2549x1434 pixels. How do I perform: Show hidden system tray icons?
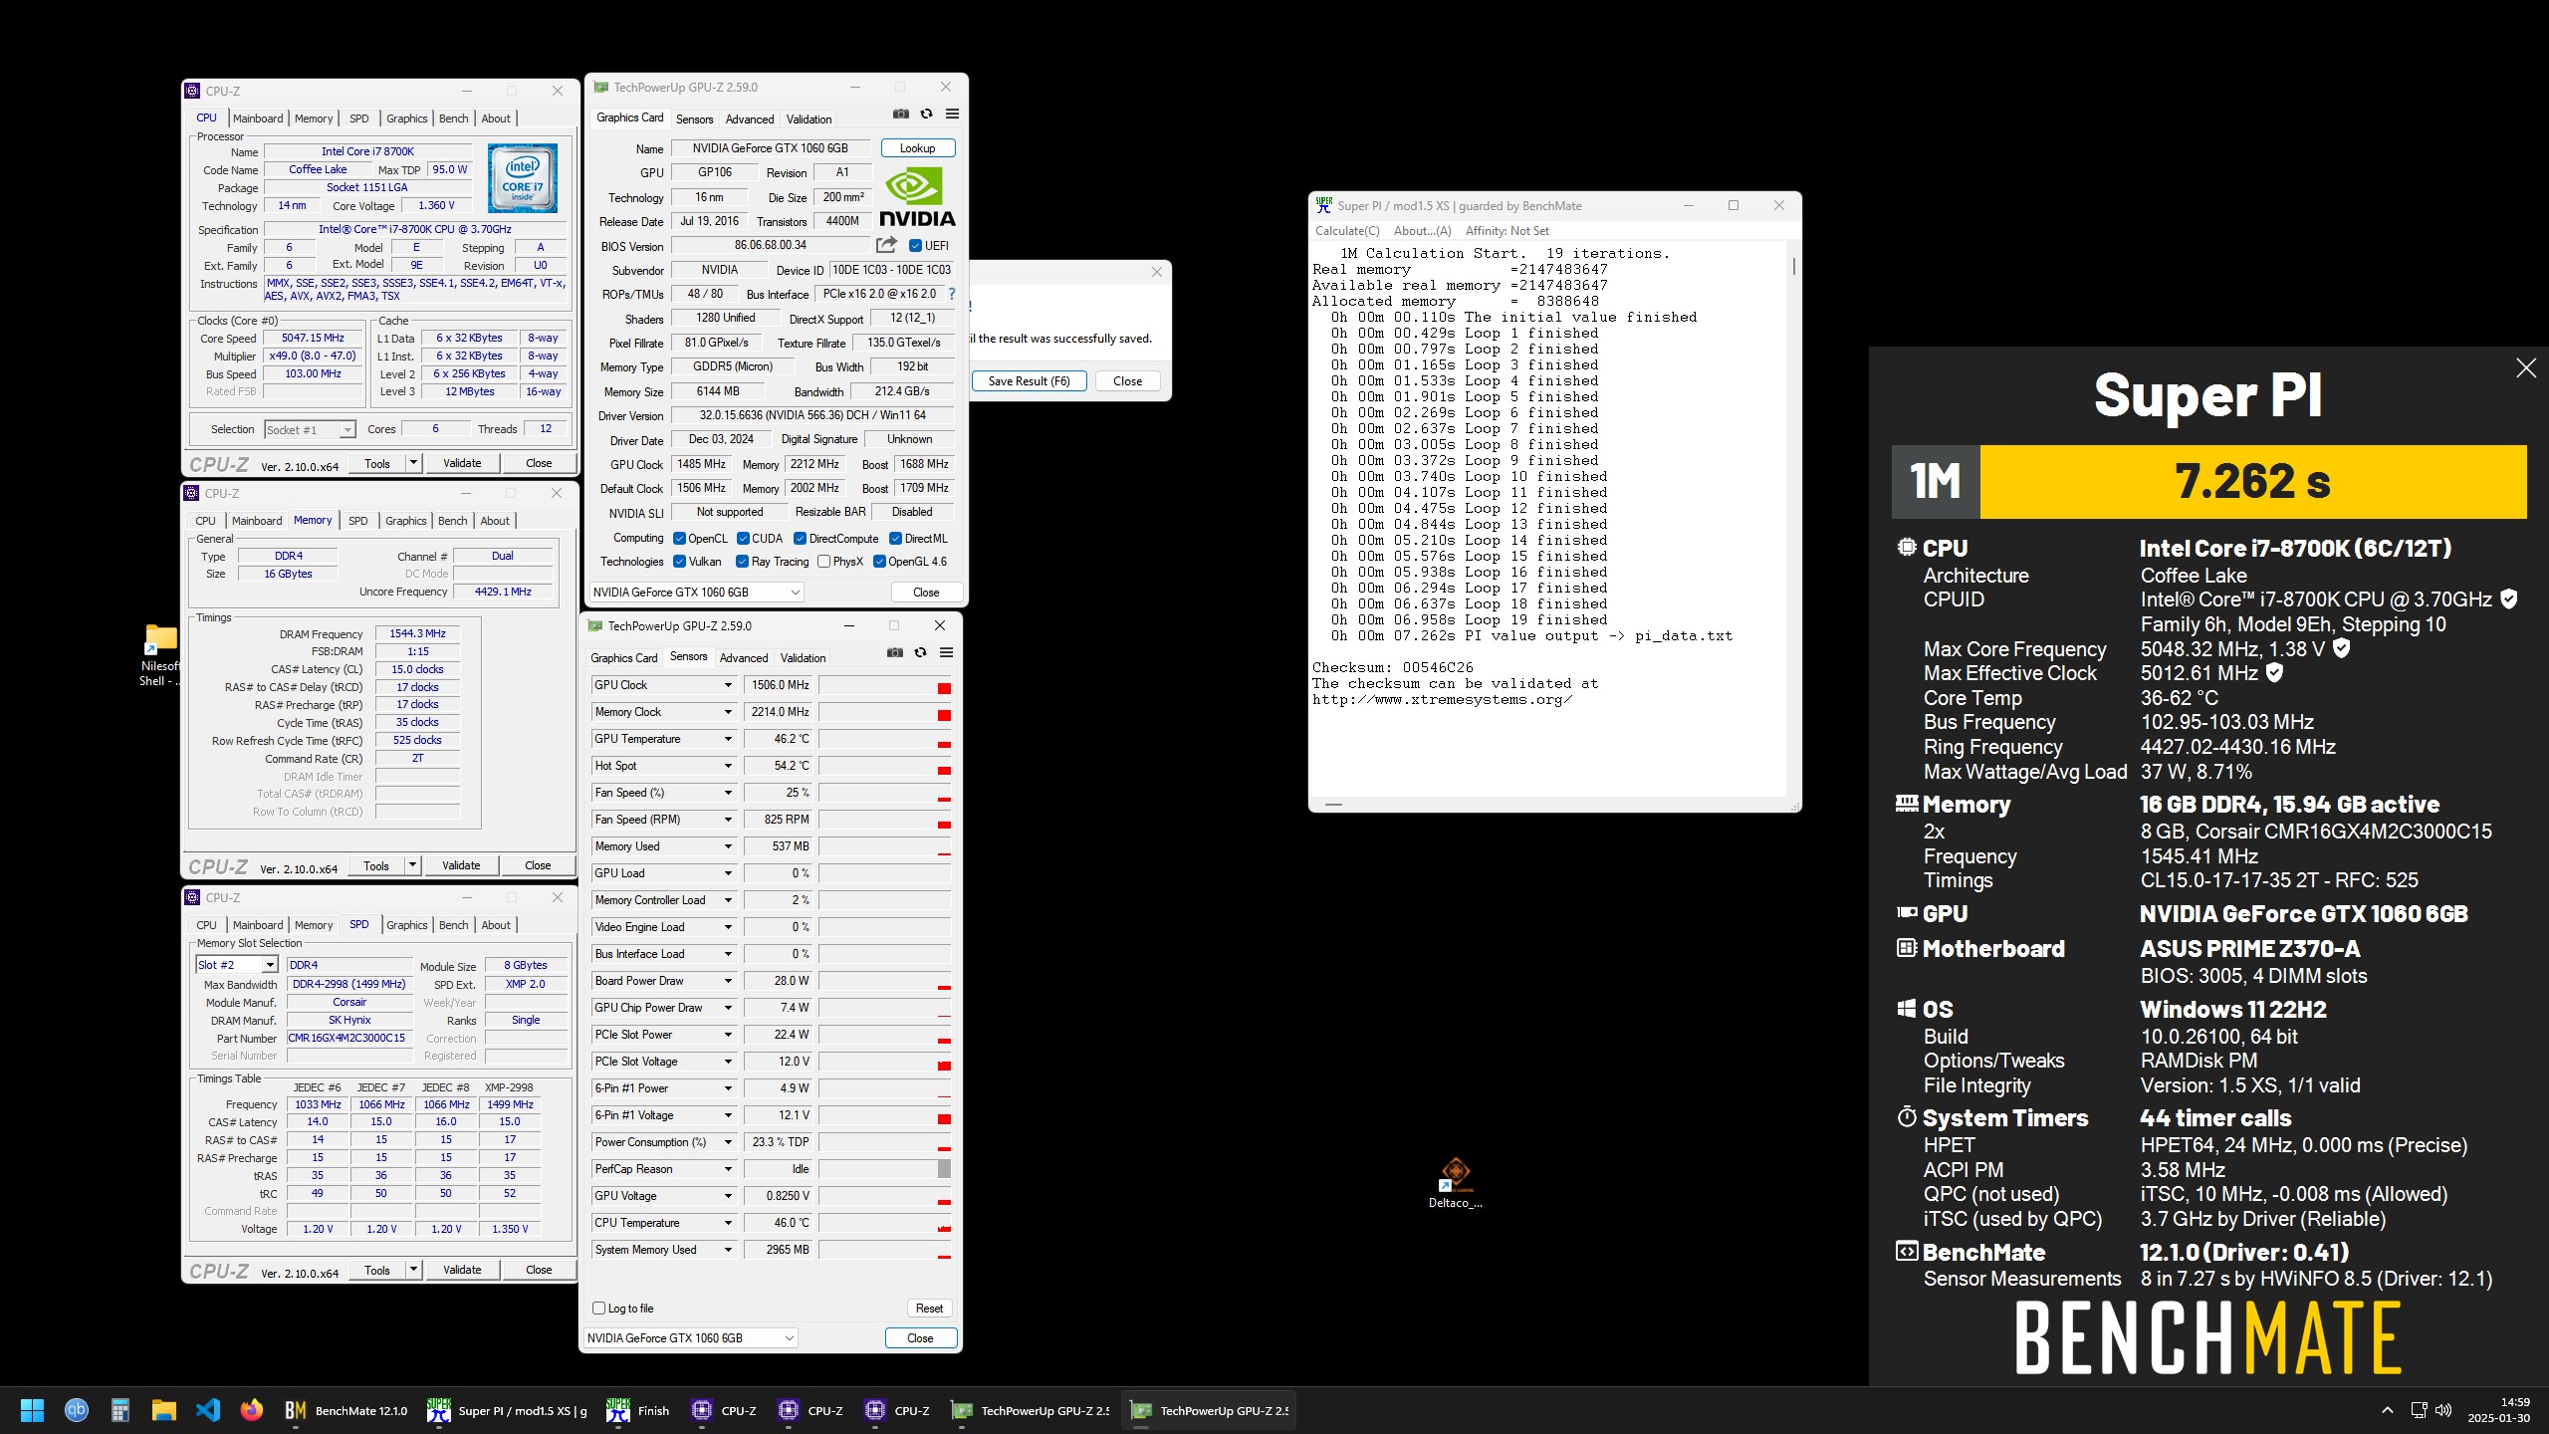tap(2388, 1410)
